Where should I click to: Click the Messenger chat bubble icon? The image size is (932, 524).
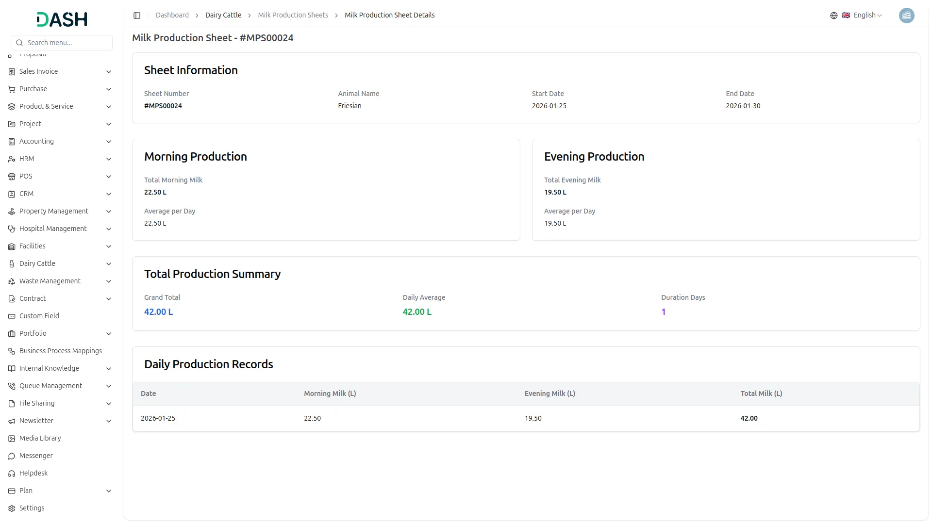tap(12, 456)
